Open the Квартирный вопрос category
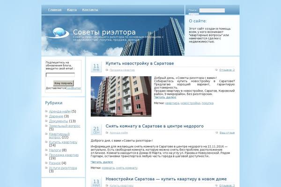This screenshot has width=281, height=187. tap(59, 136)
